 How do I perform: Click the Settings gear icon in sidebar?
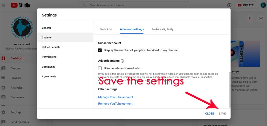point(3,112)
